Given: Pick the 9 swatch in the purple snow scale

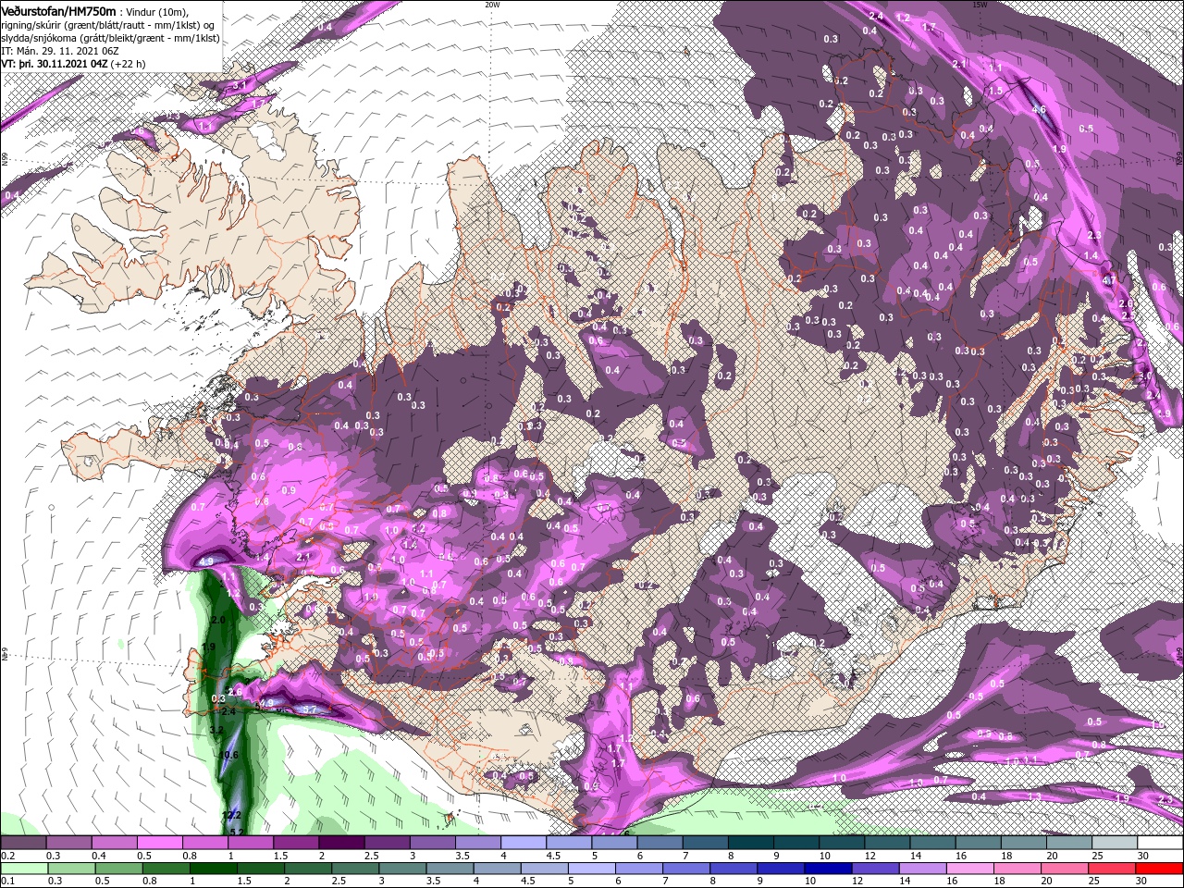Looking at the screenshot, I should [x=795, y=843].
